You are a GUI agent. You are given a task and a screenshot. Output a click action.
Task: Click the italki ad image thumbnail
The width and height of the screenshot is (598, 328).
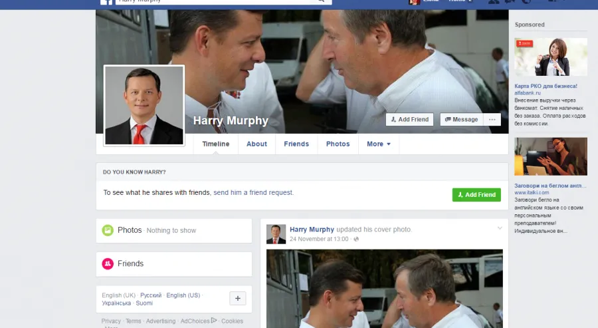pyautogui.click(x=551, y=156)
